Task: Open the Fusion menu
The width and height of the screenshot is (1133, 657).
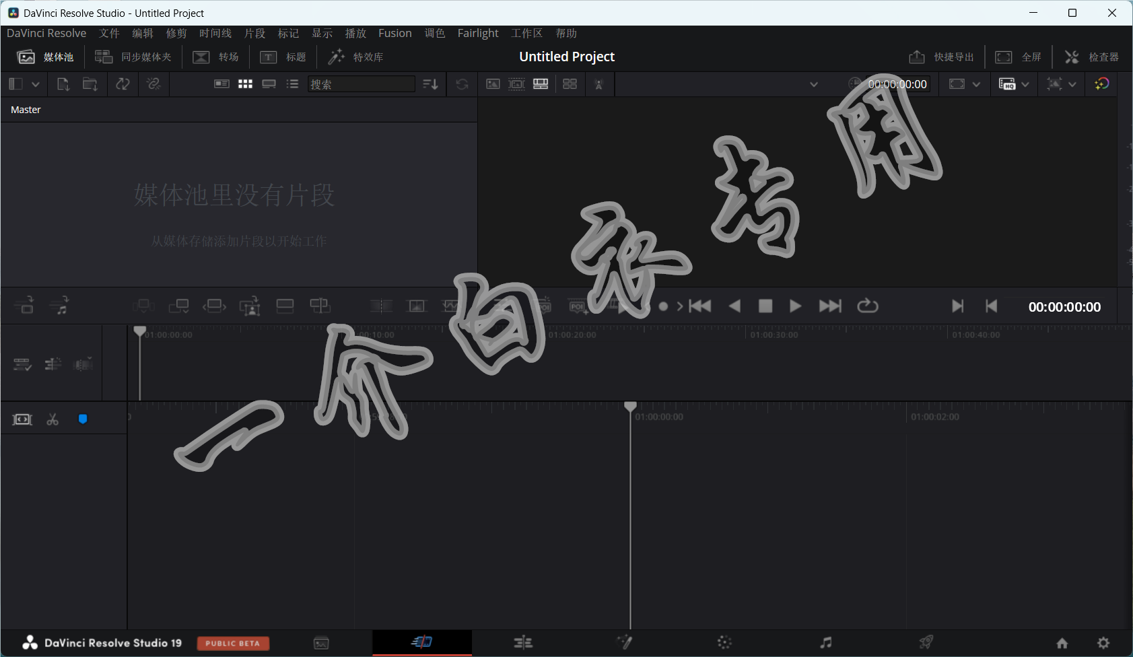Action: pyautogui.click(x=394, y=33)
